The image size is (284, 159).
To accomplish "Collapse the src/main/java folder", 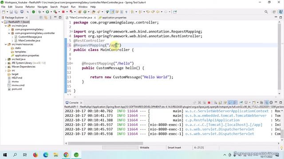I will click(x=6, y=26).
